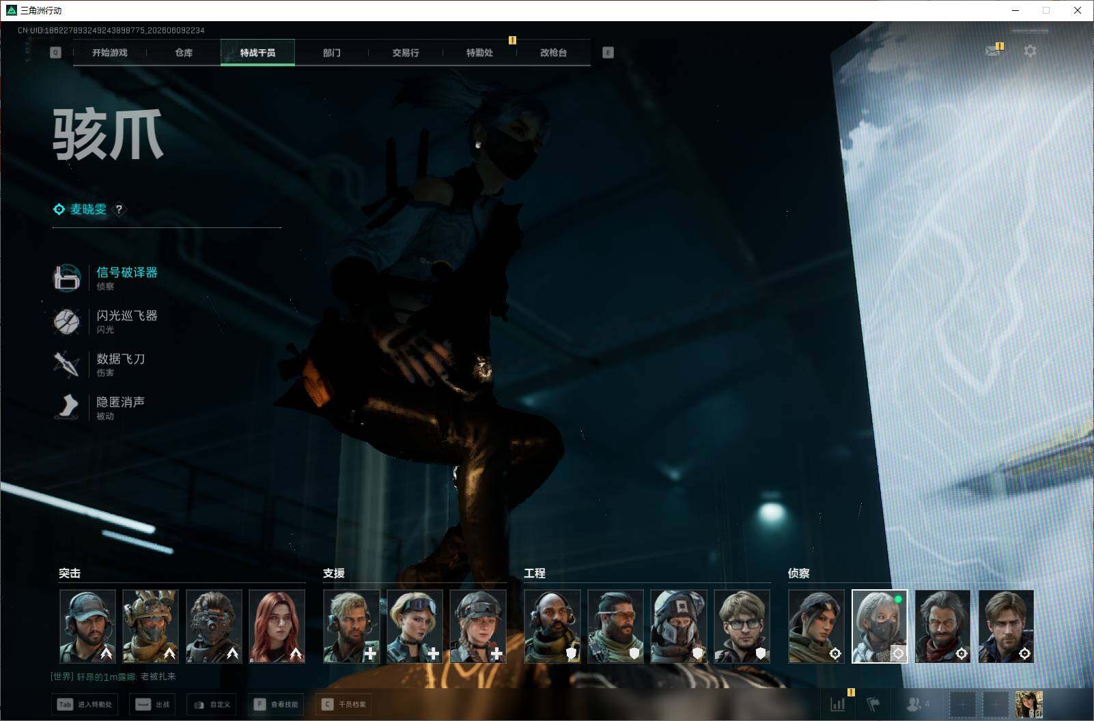Choose blond male support operator with headset
This screenshot has height=721, width=1094.
click(351, 627)
